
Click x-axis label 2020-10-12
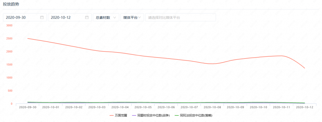304,107
